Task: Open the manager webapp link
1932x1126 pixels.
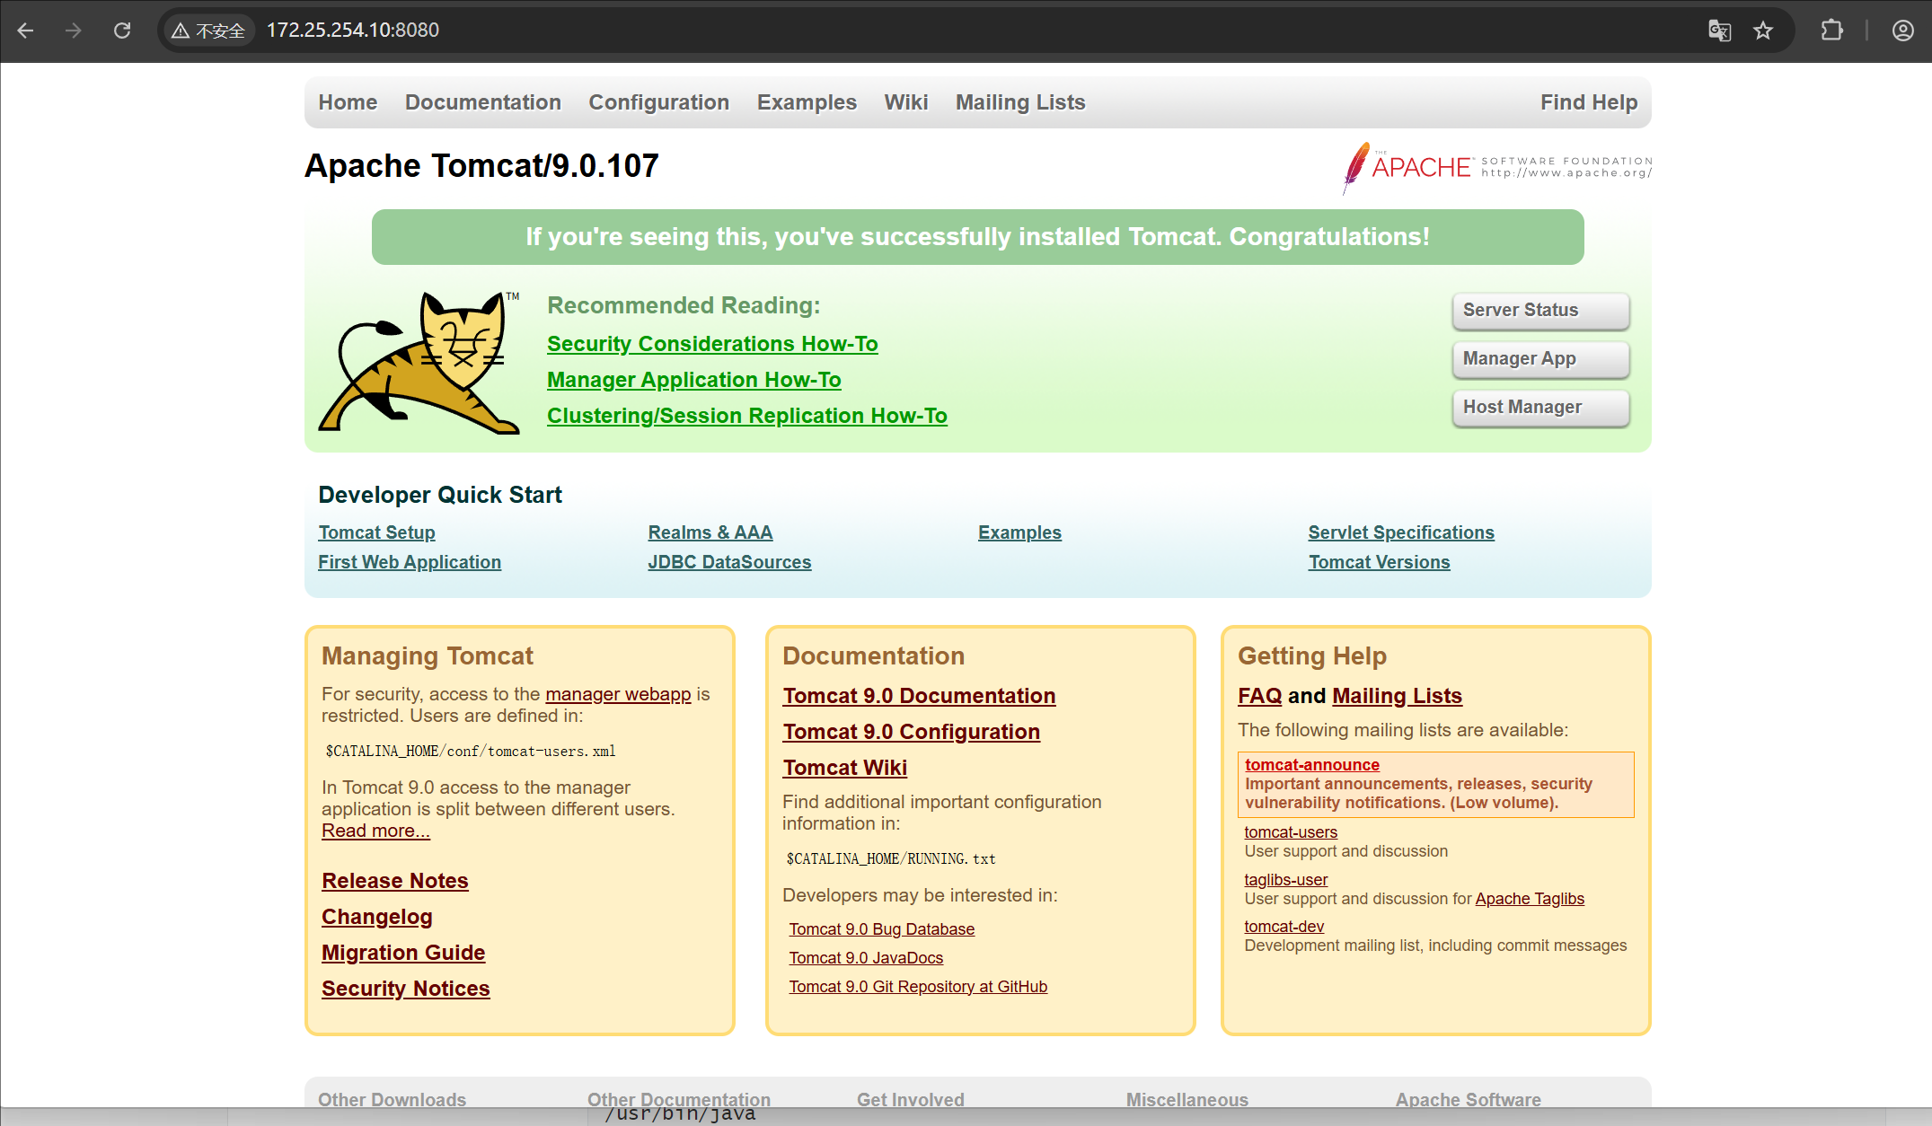Action: [618, 694]
